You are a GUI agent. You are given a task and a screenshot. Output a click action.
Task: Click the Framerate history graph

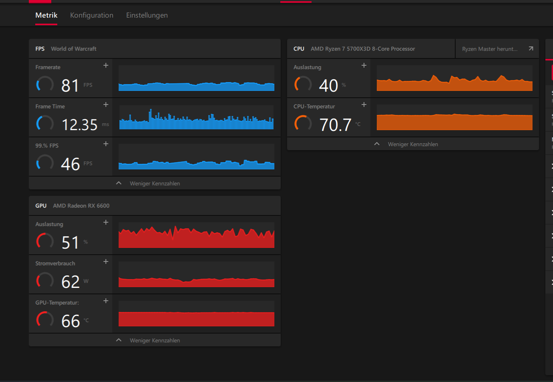pyautogui.click(x=196, y=78)
